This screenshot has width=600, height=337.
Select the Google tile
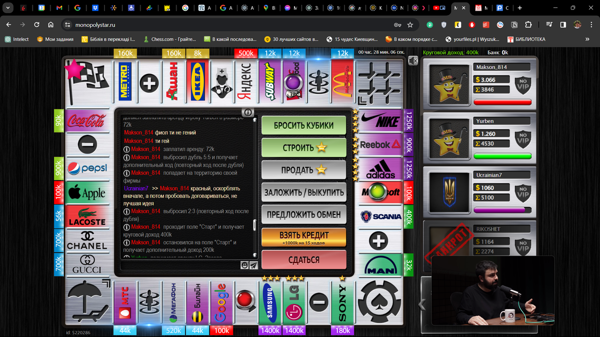tap(221, 302)
